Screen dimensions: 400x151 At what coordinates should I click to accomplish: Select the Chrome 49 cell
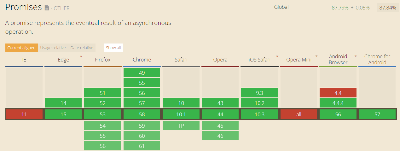click(142, 73)
